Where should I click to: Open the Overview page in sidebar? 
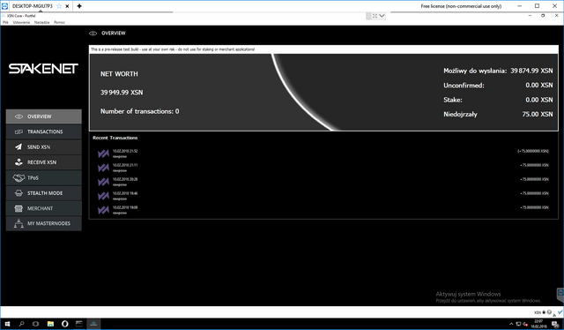click(43, 116)
